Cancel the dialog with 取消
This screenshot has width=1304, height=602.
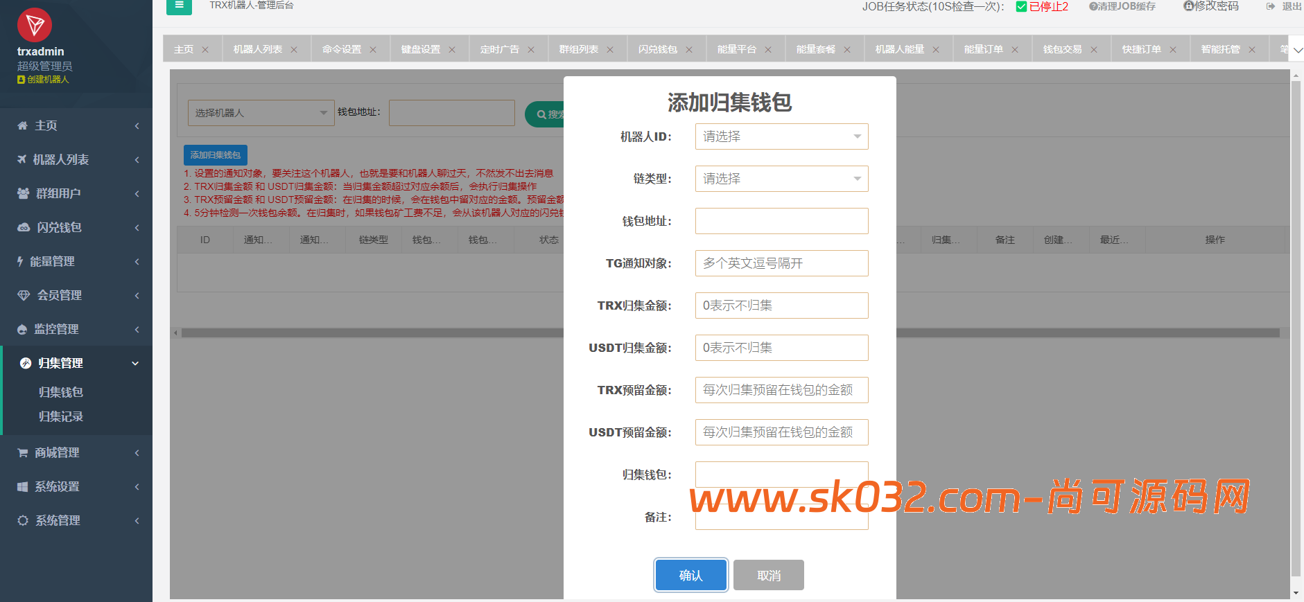click(769, 575)
